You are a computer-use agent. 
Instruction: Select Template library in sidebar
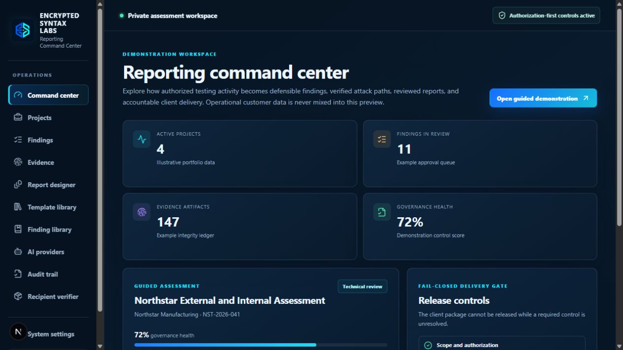48,207
